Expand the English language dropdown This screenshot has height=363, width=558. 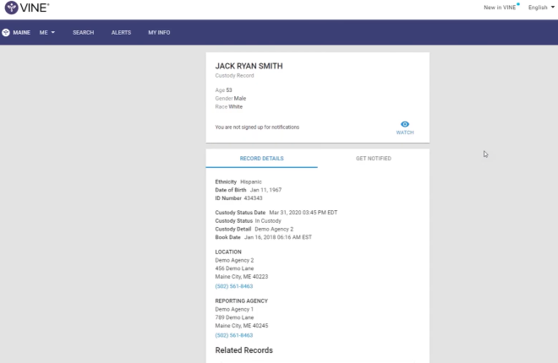click(541, 8)
